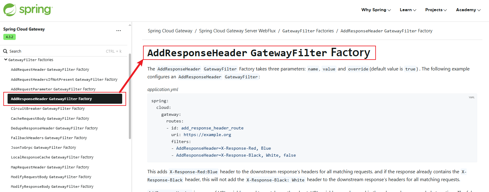Select AddResponseHeader GatewayFilter Factory in sidebar

(65, 99)
